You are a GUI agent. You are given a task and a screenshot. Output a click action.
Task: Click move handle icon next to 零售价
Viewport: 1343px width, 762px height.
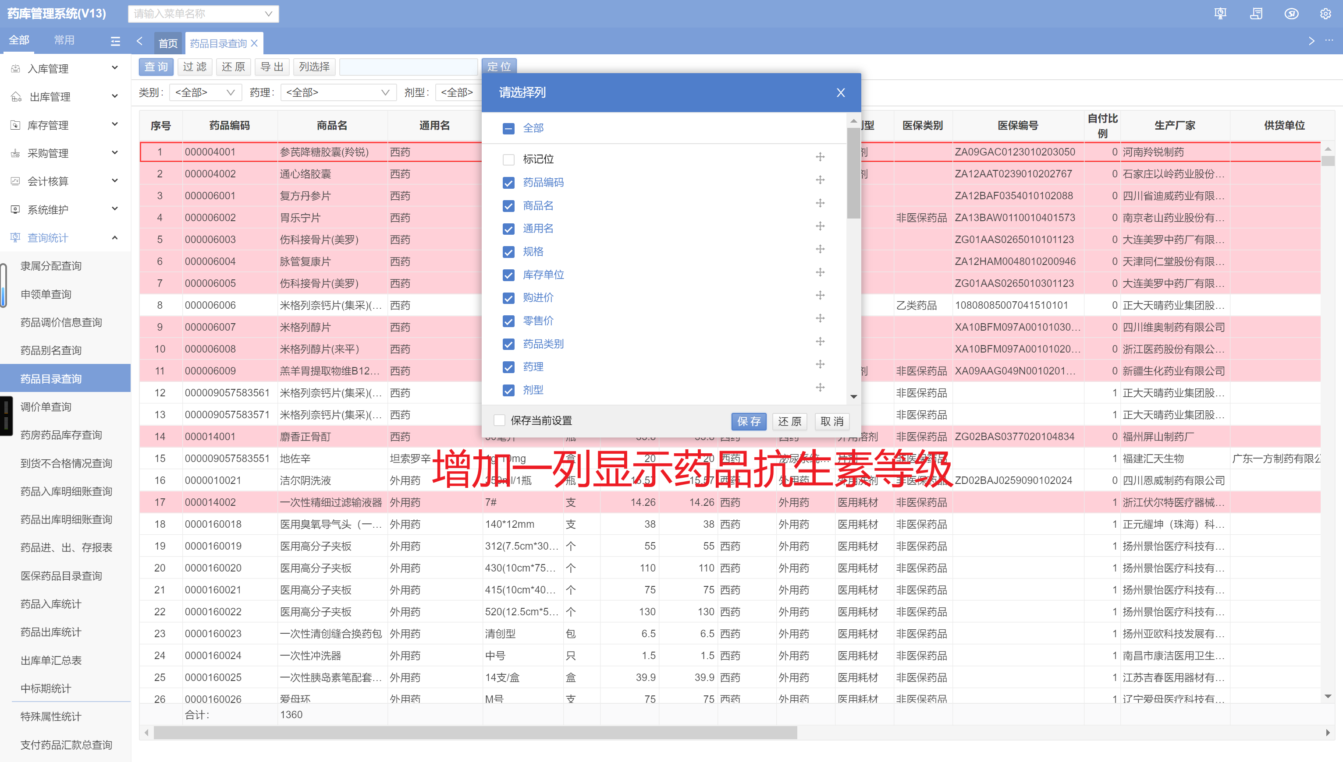(x=820, y=319)
